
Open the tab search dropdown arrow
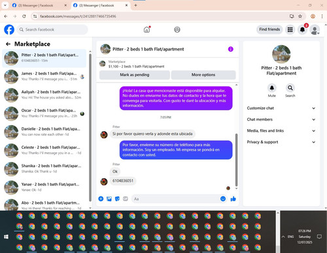5,5
